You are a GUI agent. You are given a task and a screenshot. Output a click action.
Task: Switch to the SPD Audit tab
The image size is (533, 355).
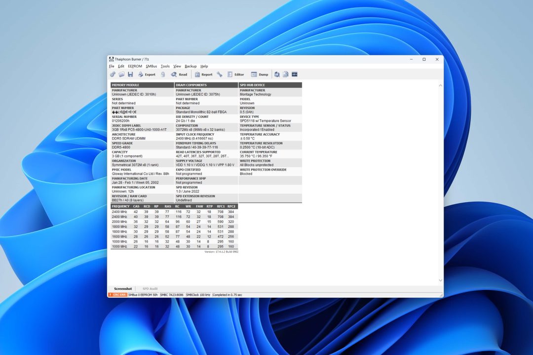tap(150, 288)
